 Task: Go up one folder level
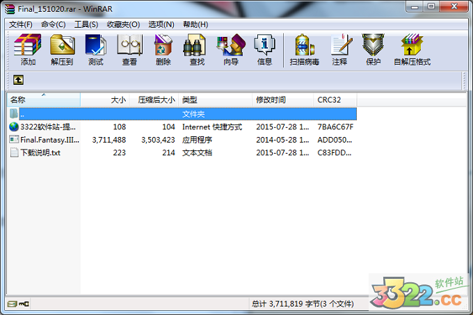18,80
